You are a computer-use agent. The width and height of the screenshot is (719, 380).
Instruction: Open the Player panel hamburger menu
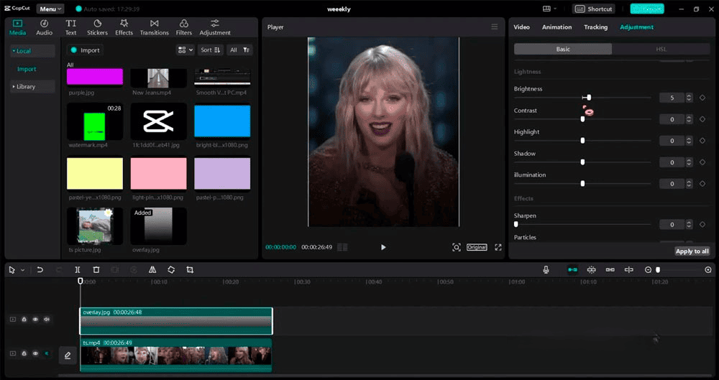click(x=495, y=27)
